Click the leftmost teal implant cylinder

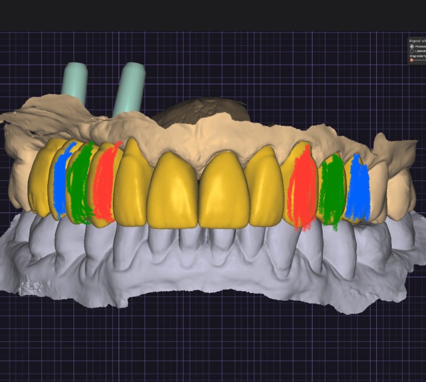click(74, 83)
